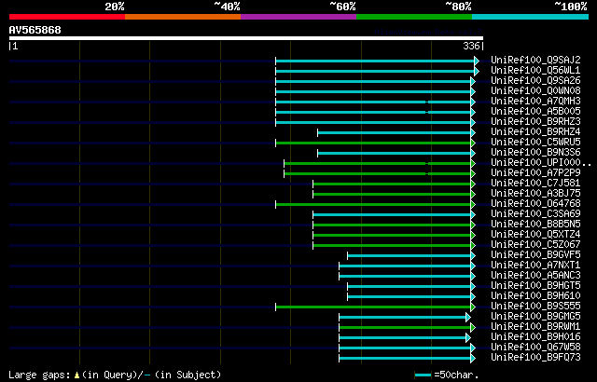Click the cyan alignment bar for B9GVF5
The width and height of the screenshot is (597, 382).
coord(410,256)
